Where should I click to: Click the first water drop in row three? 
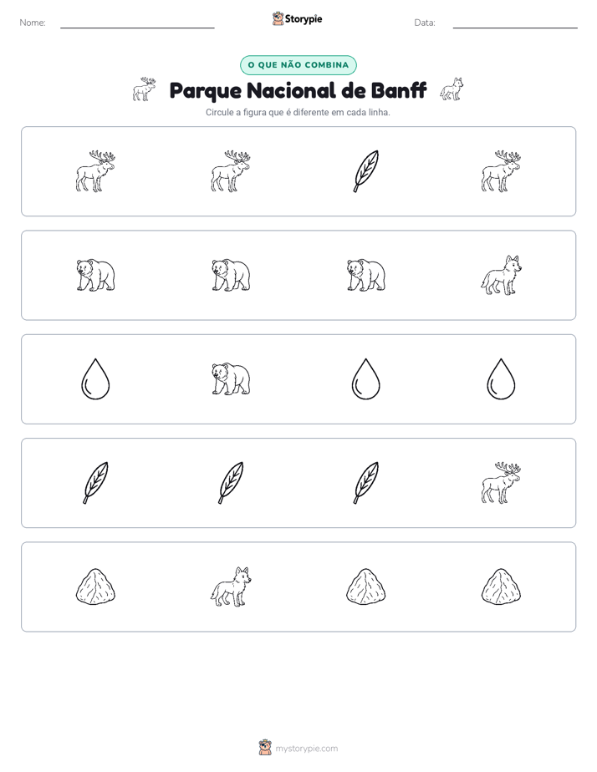[x=95, y=379]
